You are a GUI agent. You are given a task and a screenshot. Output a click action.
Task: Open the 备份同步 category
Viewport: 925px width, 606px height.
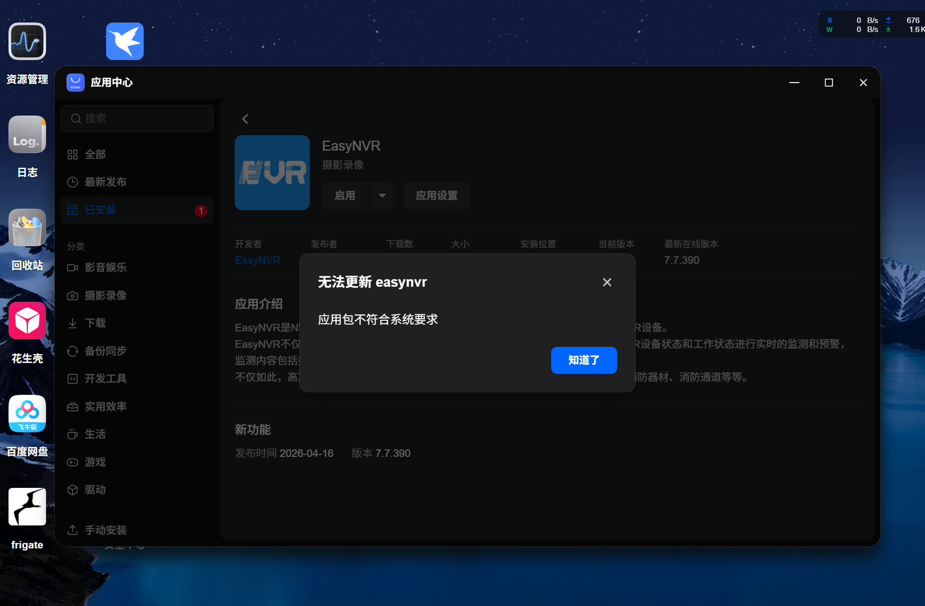137,351
